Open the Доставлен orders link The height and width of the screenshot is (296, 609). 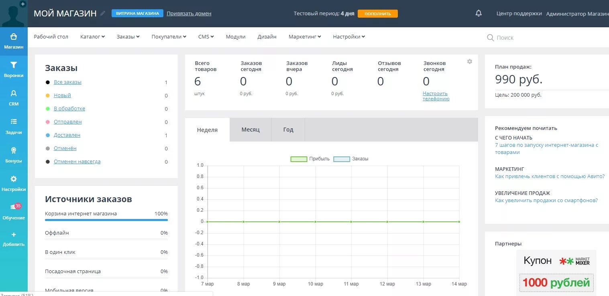coord(67,135)
